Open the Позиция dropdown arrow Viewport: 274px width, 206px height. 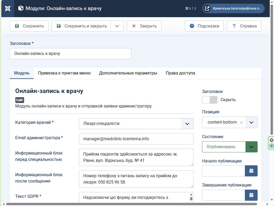(x=251, y=122)
